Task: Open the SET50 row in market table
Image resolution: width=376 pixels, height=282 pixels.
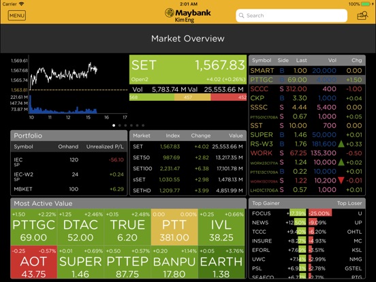Action: tap(188, 157)
